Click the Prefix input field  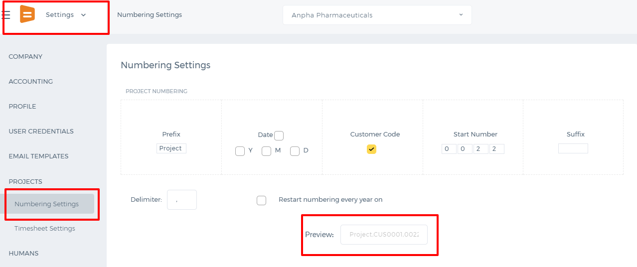point(171,148)
